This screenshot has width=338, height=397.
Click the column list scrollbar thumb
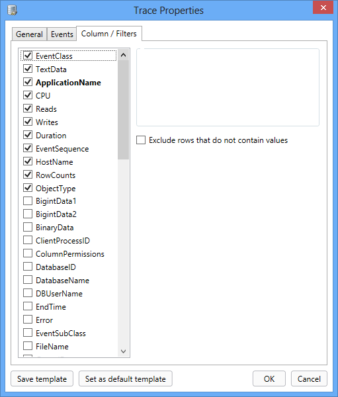123,110
